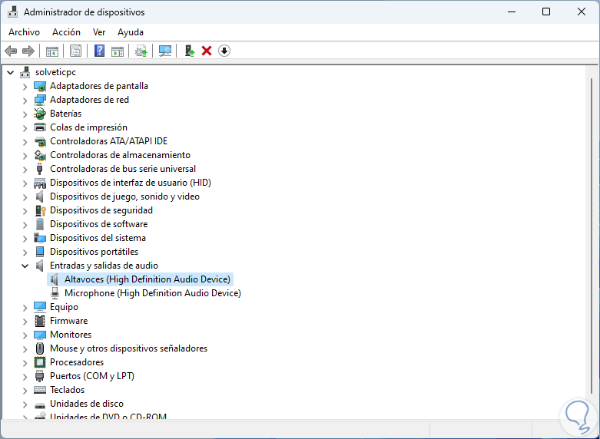
Task: Select the Mouse y otros dispositivos señaladores label
Action: [128, 348]
